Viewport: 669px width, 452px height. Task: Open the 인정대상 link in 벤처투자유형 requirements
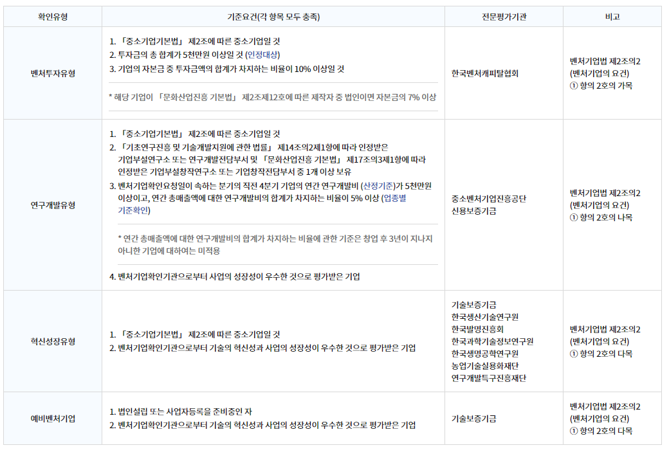coord(264,55)
